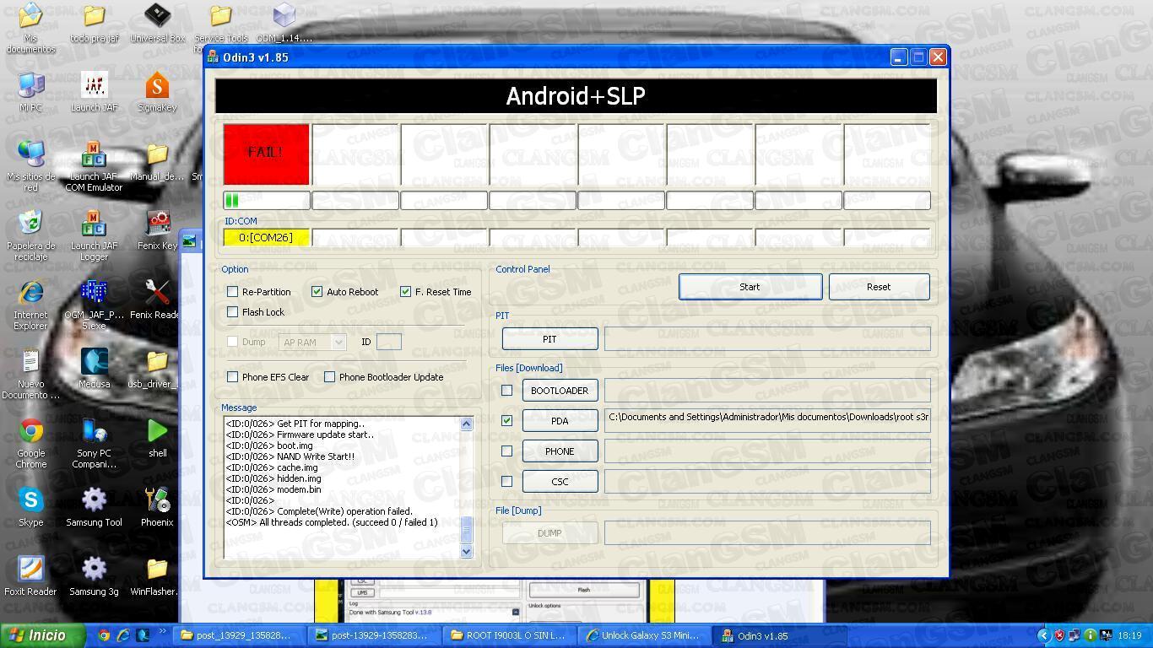Enable the Flash Lock checkbox
The height and width of the screenshot is (648, 1153).
(x=233, y=312)
